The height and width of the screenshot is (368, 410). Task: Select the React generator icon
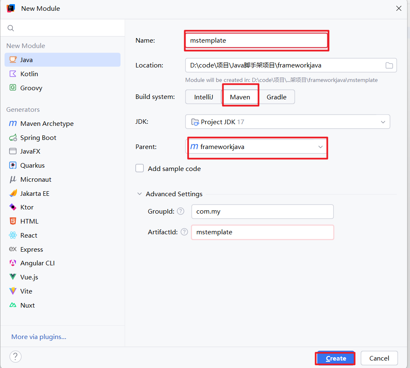click(x=13, y=235)
